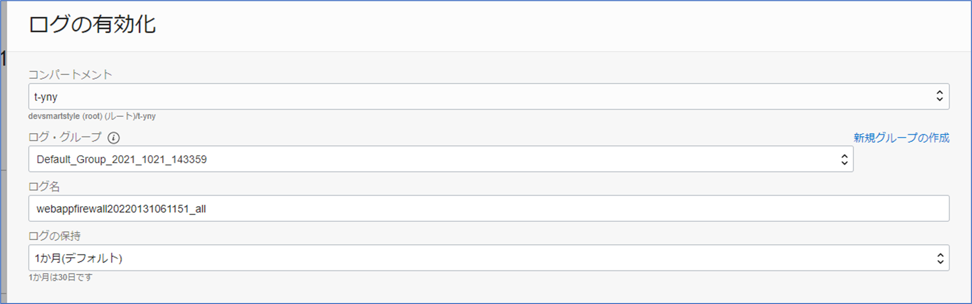This screenshot has width=972, height=304.
Task: Follow the 新規グループの作成 link
Action: pyautogui.click(x=901, y=138)
